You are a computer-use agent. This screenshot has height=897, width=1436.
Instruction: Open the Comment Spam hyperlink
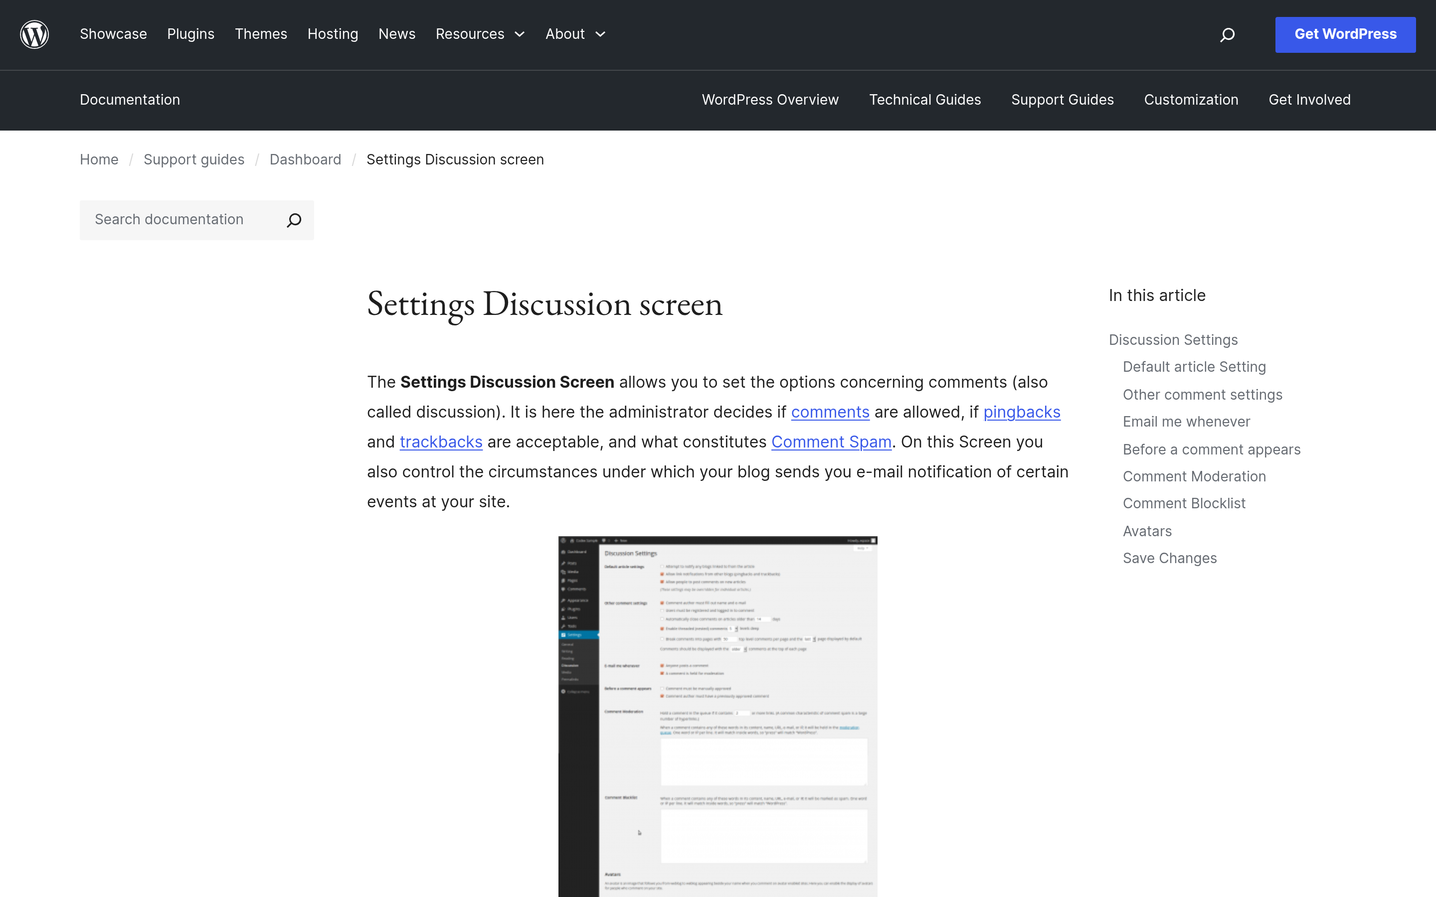831,442
